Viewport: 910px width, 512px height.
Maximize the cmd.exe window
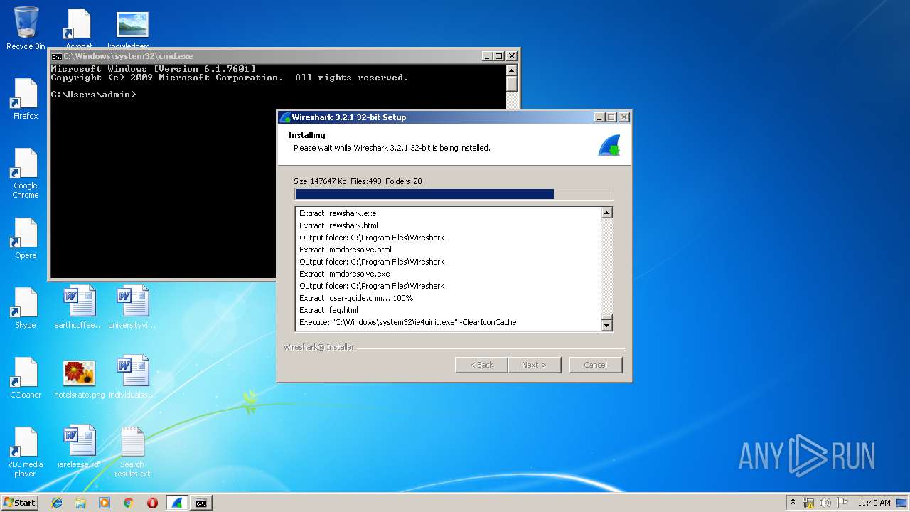499,56
